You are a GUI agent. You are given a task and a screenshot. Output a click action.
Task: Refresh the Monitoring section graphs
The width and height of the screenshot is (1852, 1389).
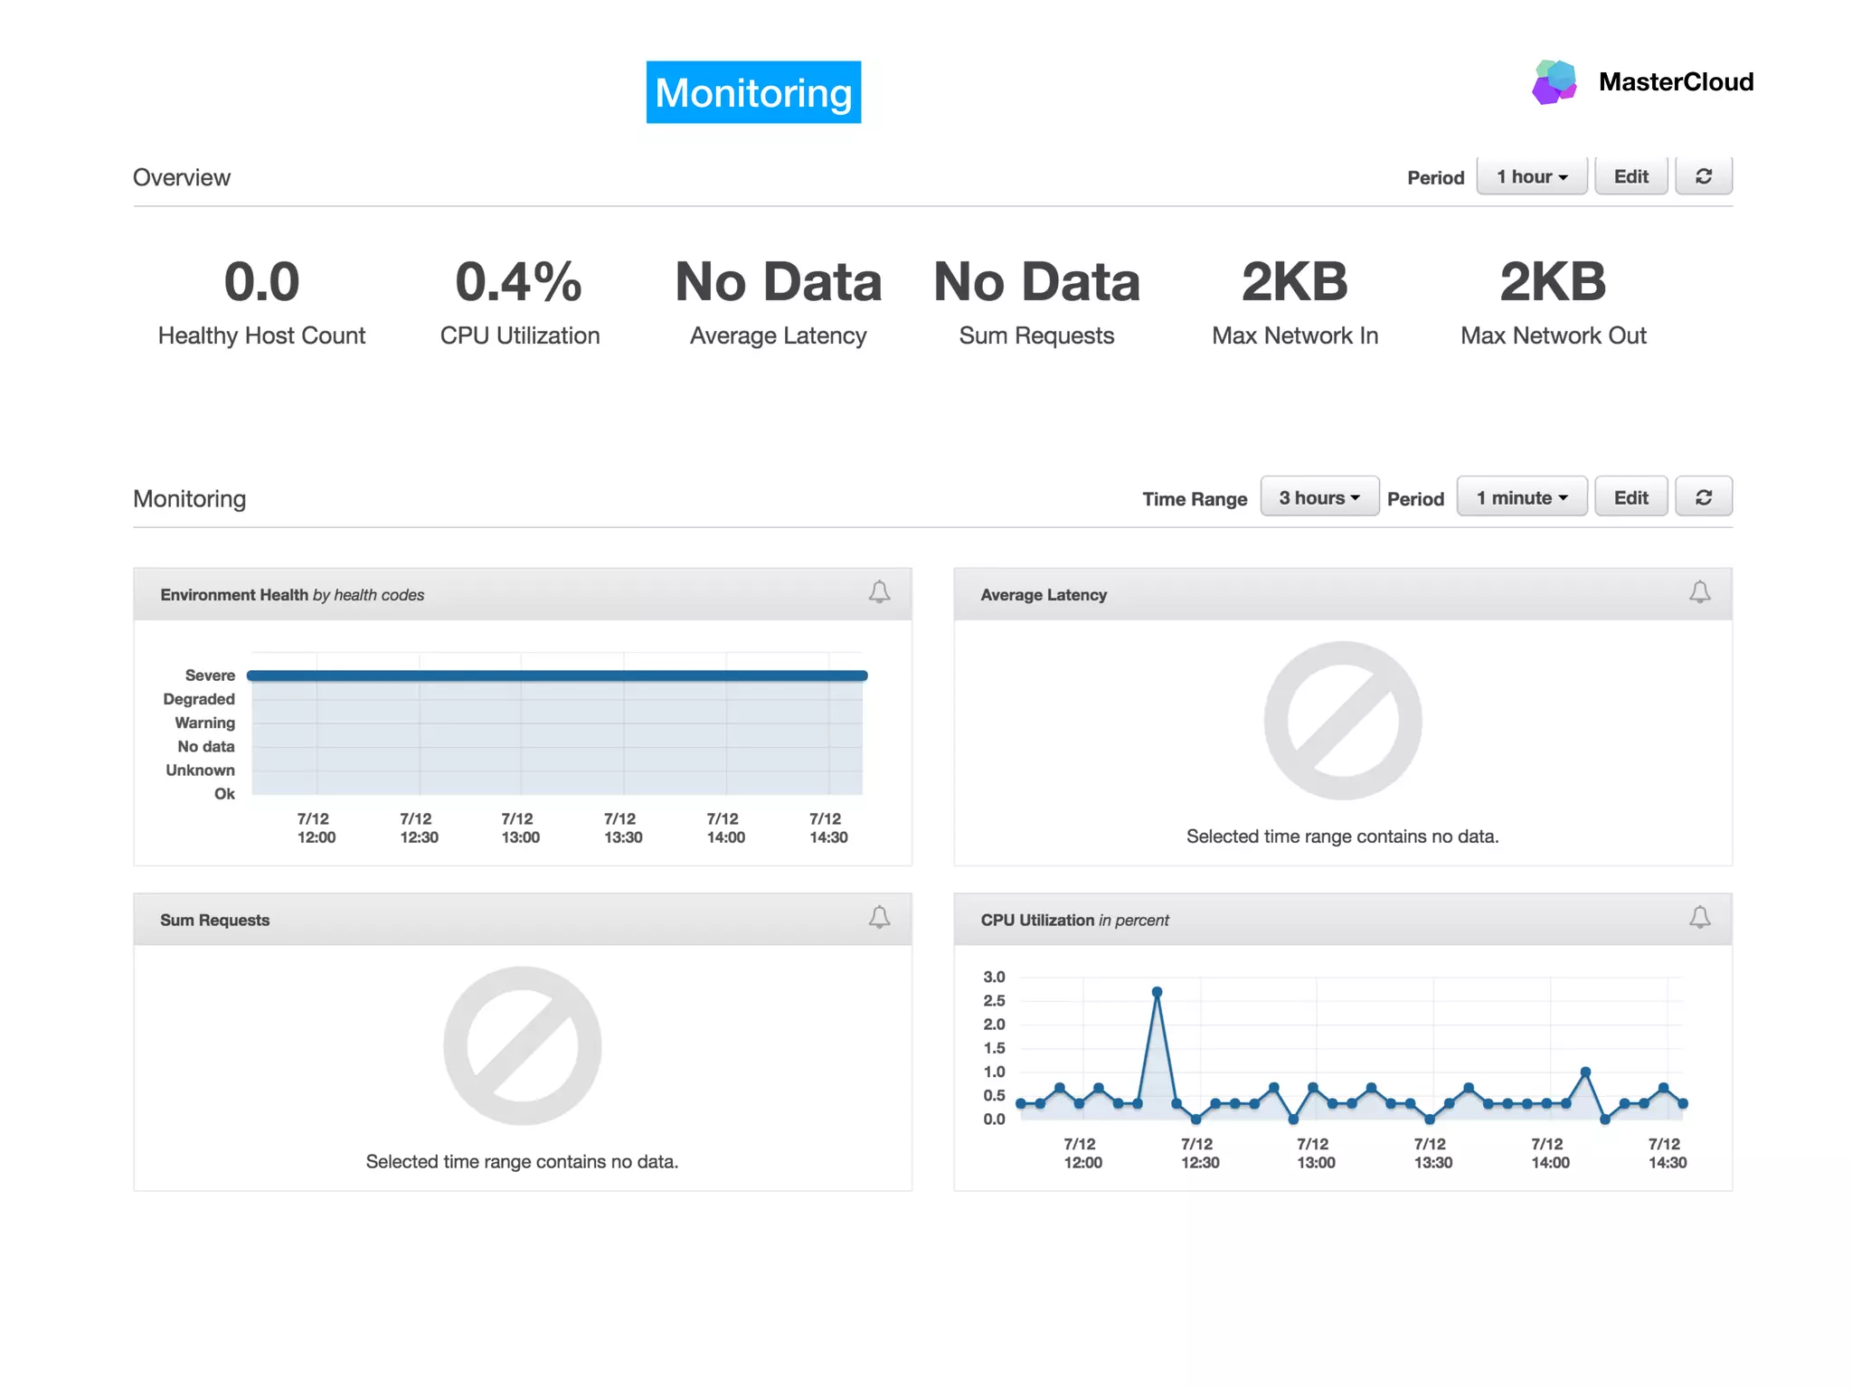click(x=1704, y=497)
